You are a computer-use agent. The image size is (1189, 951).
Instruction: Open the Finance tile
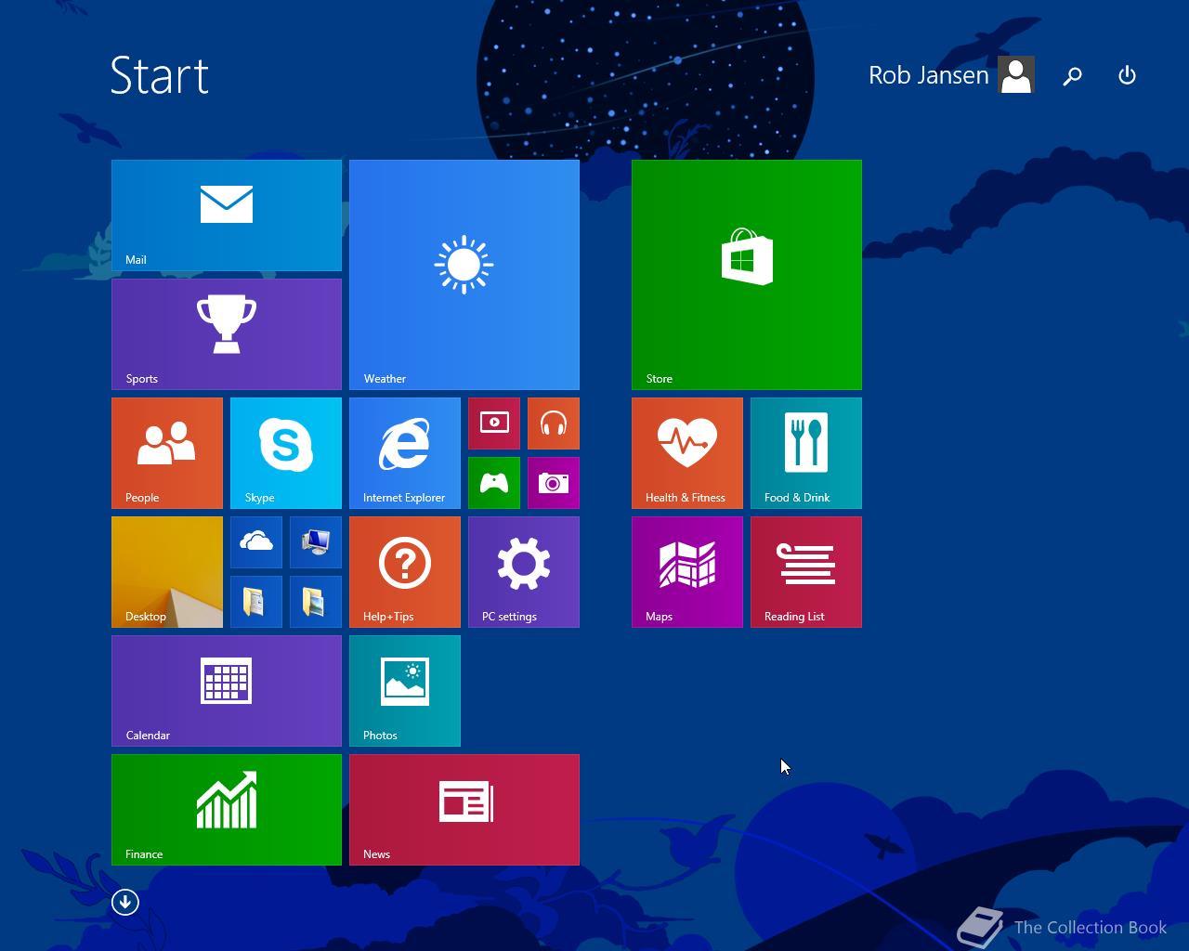point(227,810)
